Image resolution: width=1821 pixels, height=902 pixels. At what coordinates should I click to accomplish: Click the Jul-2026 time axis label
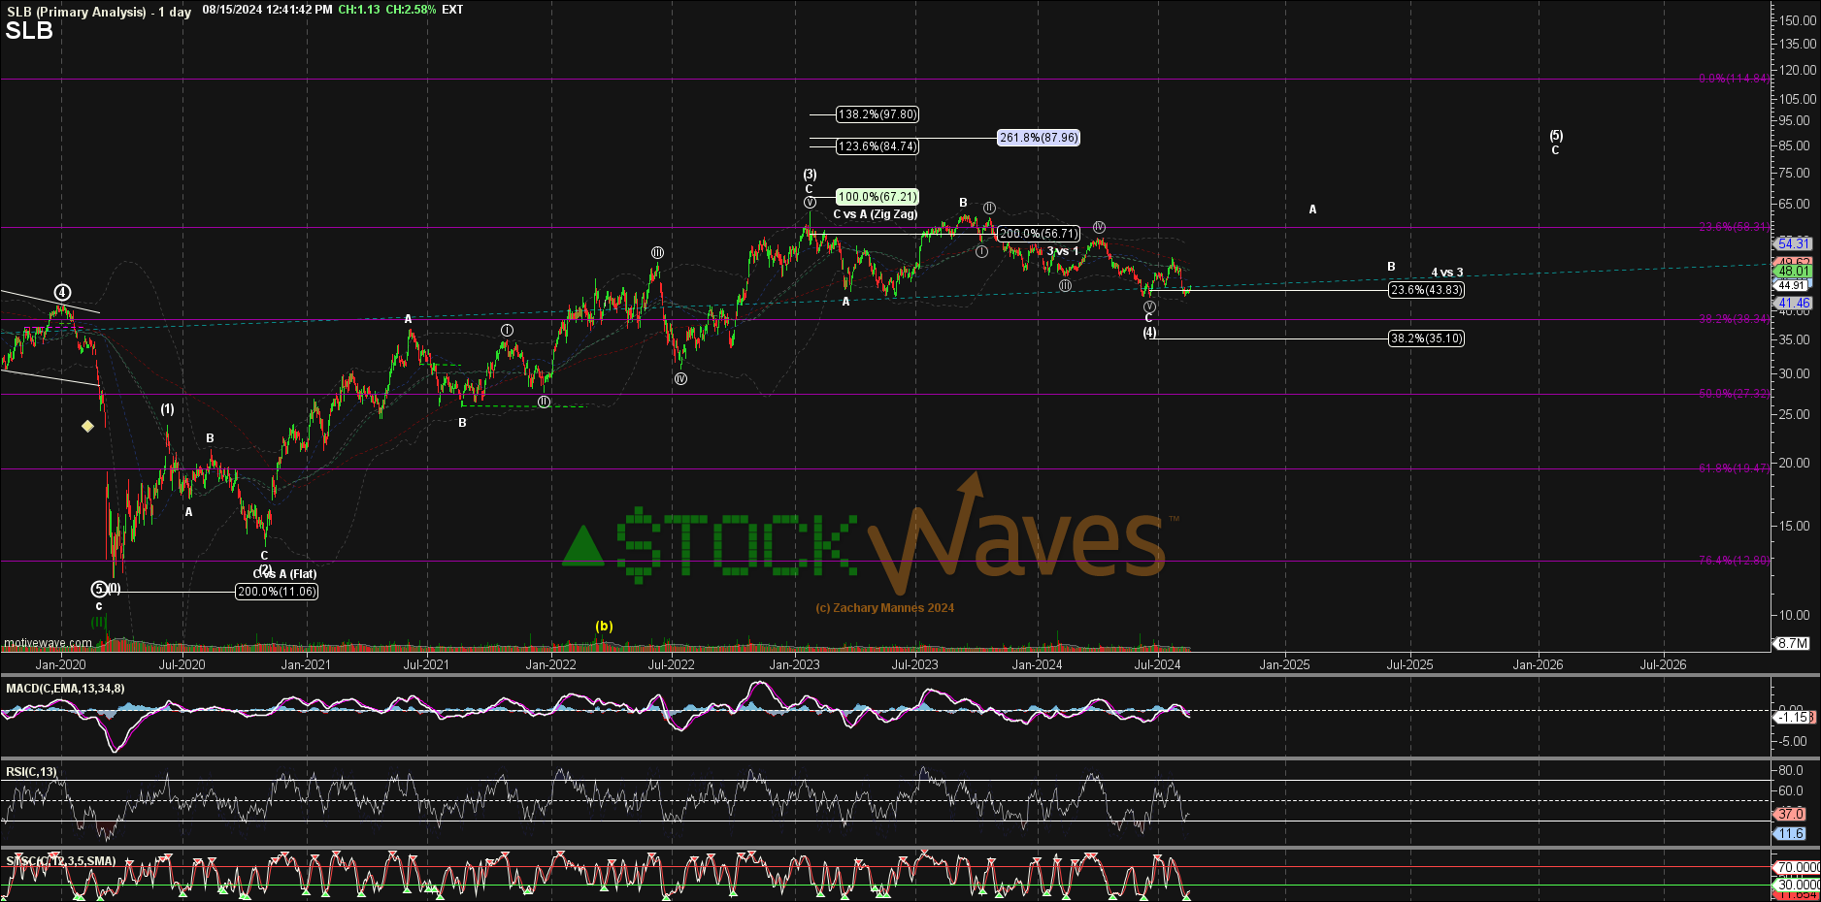point(1663,665)
